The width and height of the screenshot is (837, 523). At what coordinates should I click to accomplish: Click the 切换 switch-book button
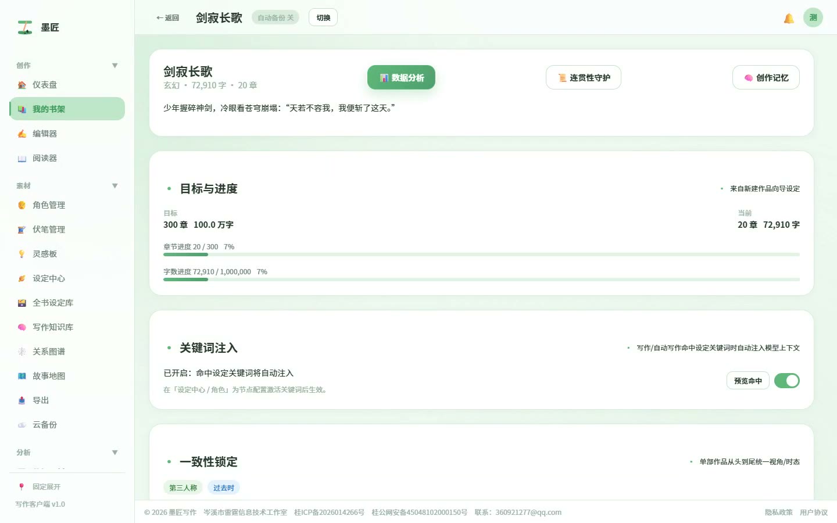click(x=323, y=17)
